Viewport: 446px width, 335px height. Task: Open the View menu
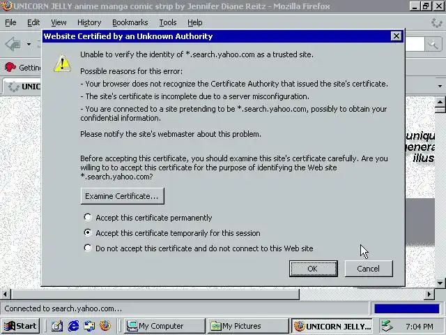click(x=59, y=22)
